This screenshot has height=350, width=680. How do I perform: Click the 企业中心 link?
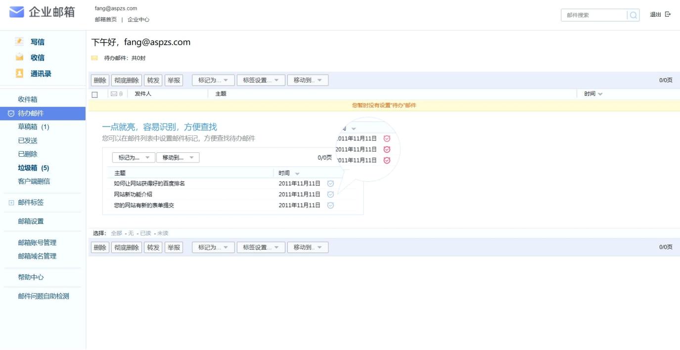(138, 20)
